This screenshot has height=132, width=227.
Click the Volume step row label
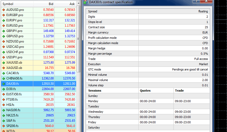(x=96, y=85)
